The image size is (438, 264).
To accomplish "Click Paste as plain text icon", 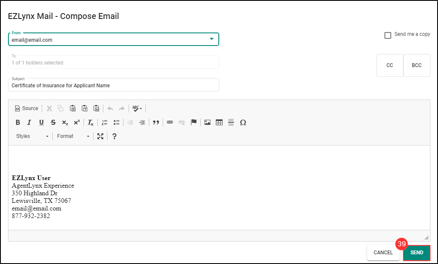I will click(x=84, y=108).
